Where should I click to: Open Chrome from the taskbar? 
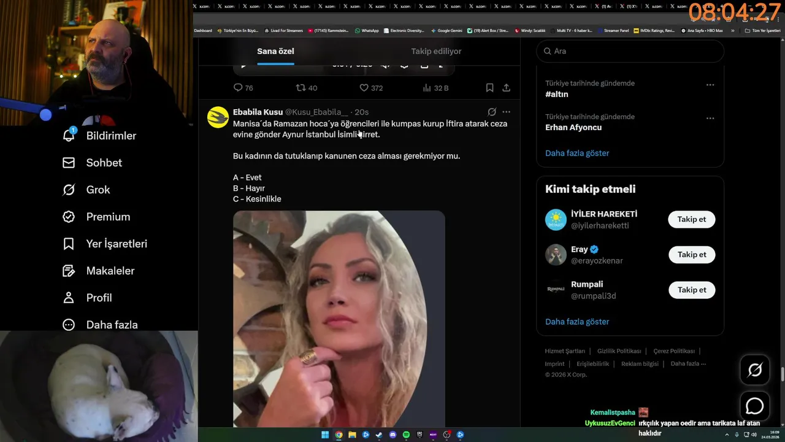click(x=339, y=435)
